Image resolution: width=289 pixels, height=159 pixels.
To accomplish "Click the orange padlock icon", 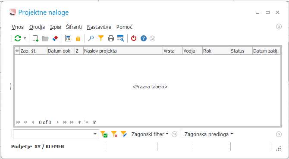I will [x=78, y=38].
